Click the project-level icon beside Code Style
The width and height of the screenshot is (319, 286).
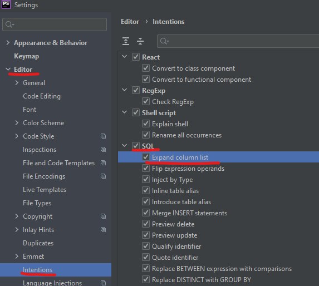point(103,136)
